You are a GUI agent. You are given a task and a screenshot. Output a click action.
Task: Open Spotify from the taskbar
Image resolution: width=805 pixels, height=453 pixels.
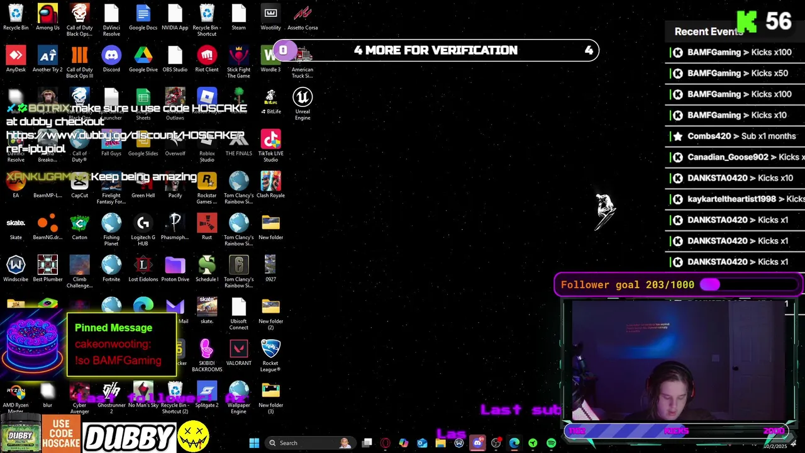tap(551, 443)
